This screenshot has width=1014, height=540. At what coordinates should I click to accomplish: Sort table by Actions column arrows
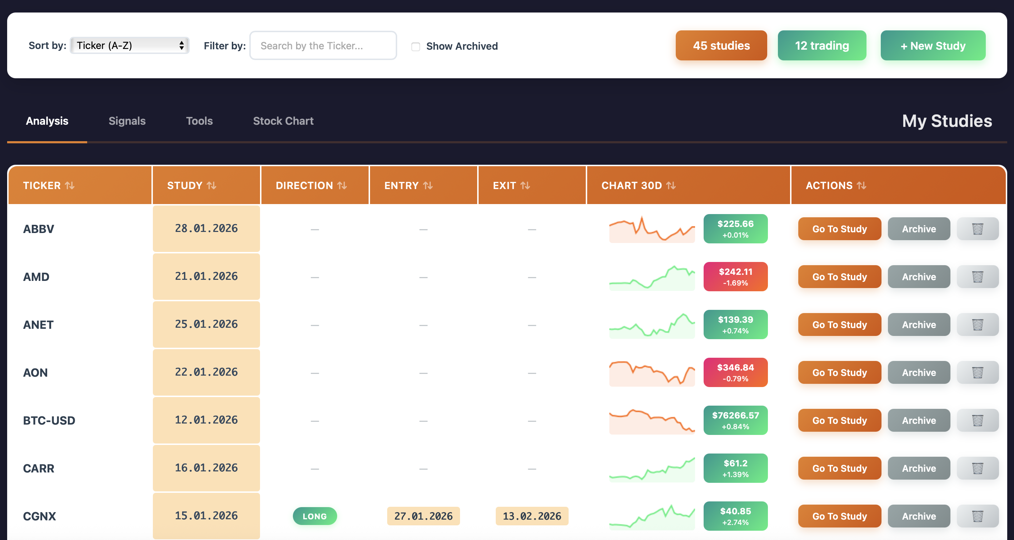coord(861,185)
